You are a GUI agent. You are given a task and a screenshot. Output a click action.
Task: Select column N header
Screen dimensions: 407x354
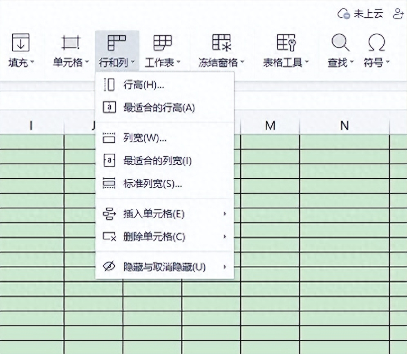pyautogui.click(x=344, y=125)
